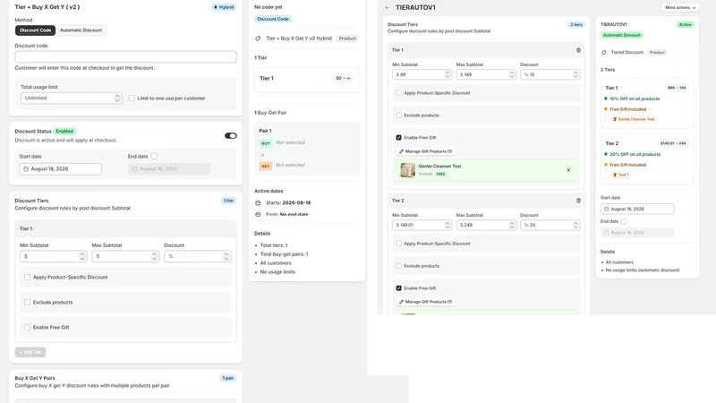
Task: Open Manage Gift Products in Tier 1
Action: click(425, 151)
